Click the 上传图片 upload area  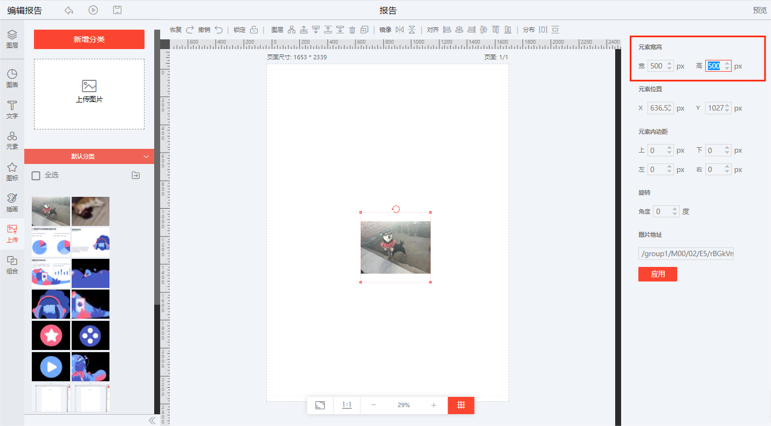click(89, 94)
